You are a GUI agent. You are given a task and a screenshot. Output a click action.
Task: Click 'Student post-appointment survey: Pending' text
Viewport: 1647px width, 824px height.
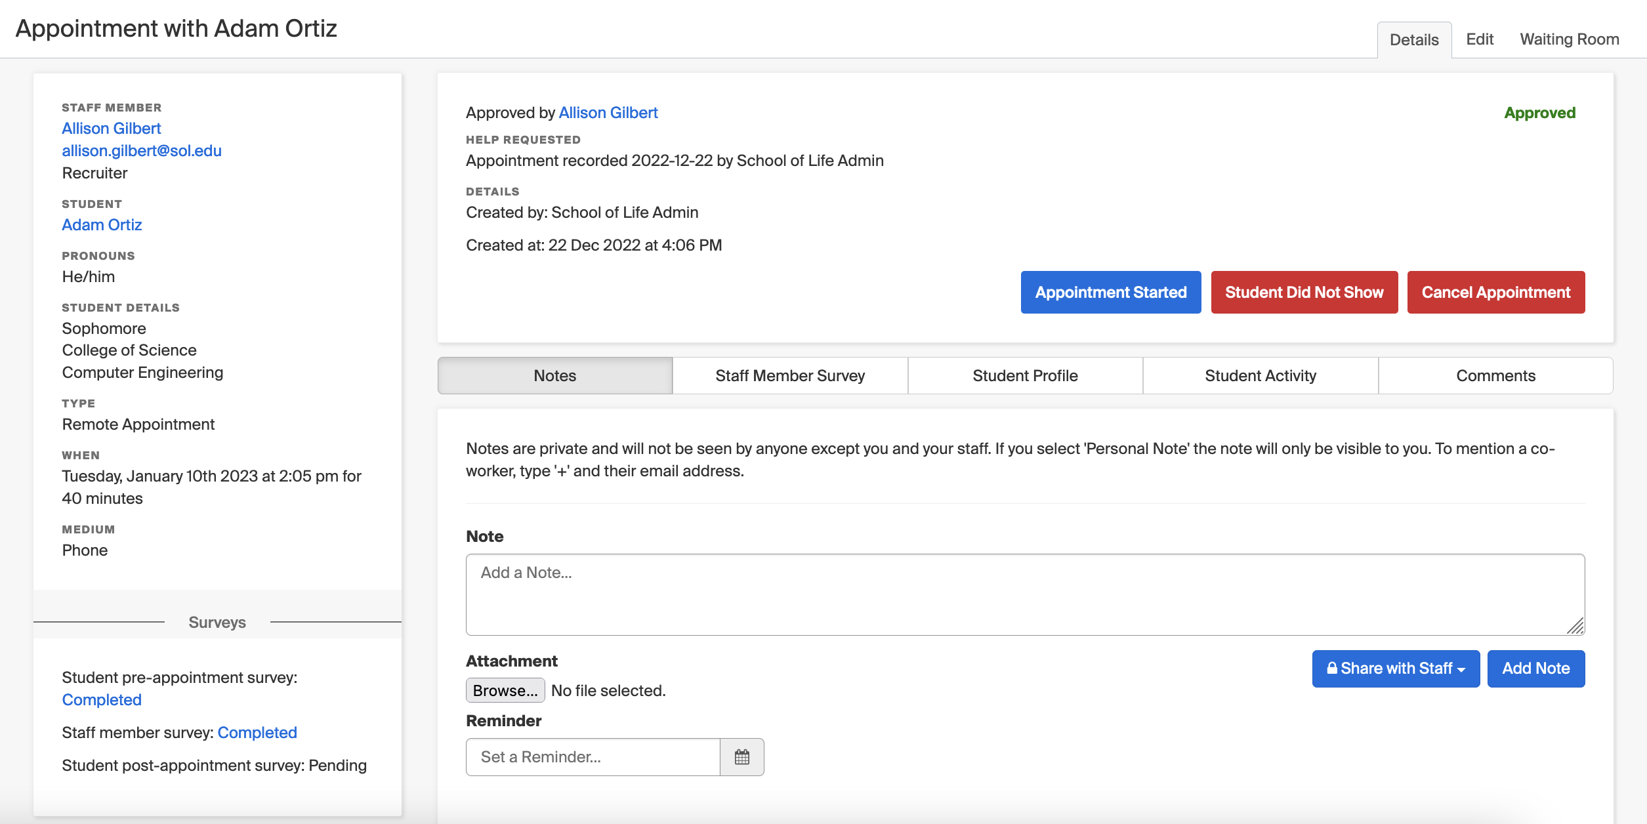[x=214, y=765]
